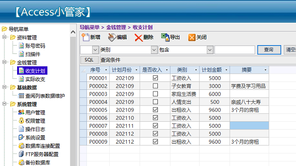Image resolution: width=296 pixels, height=166 pixels.
Task: Open the 包含 operator dropdown
Action: coord(210,50)
